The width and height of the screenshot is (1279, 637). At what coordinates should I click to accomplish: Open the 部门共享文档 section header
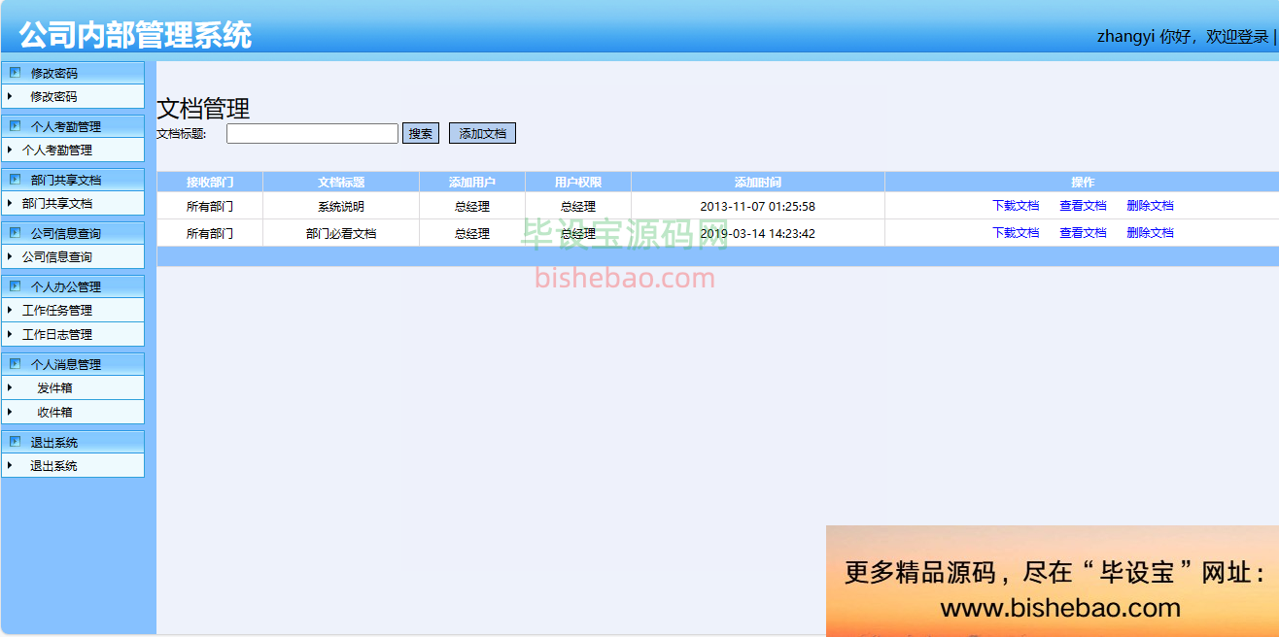point(73,180)
